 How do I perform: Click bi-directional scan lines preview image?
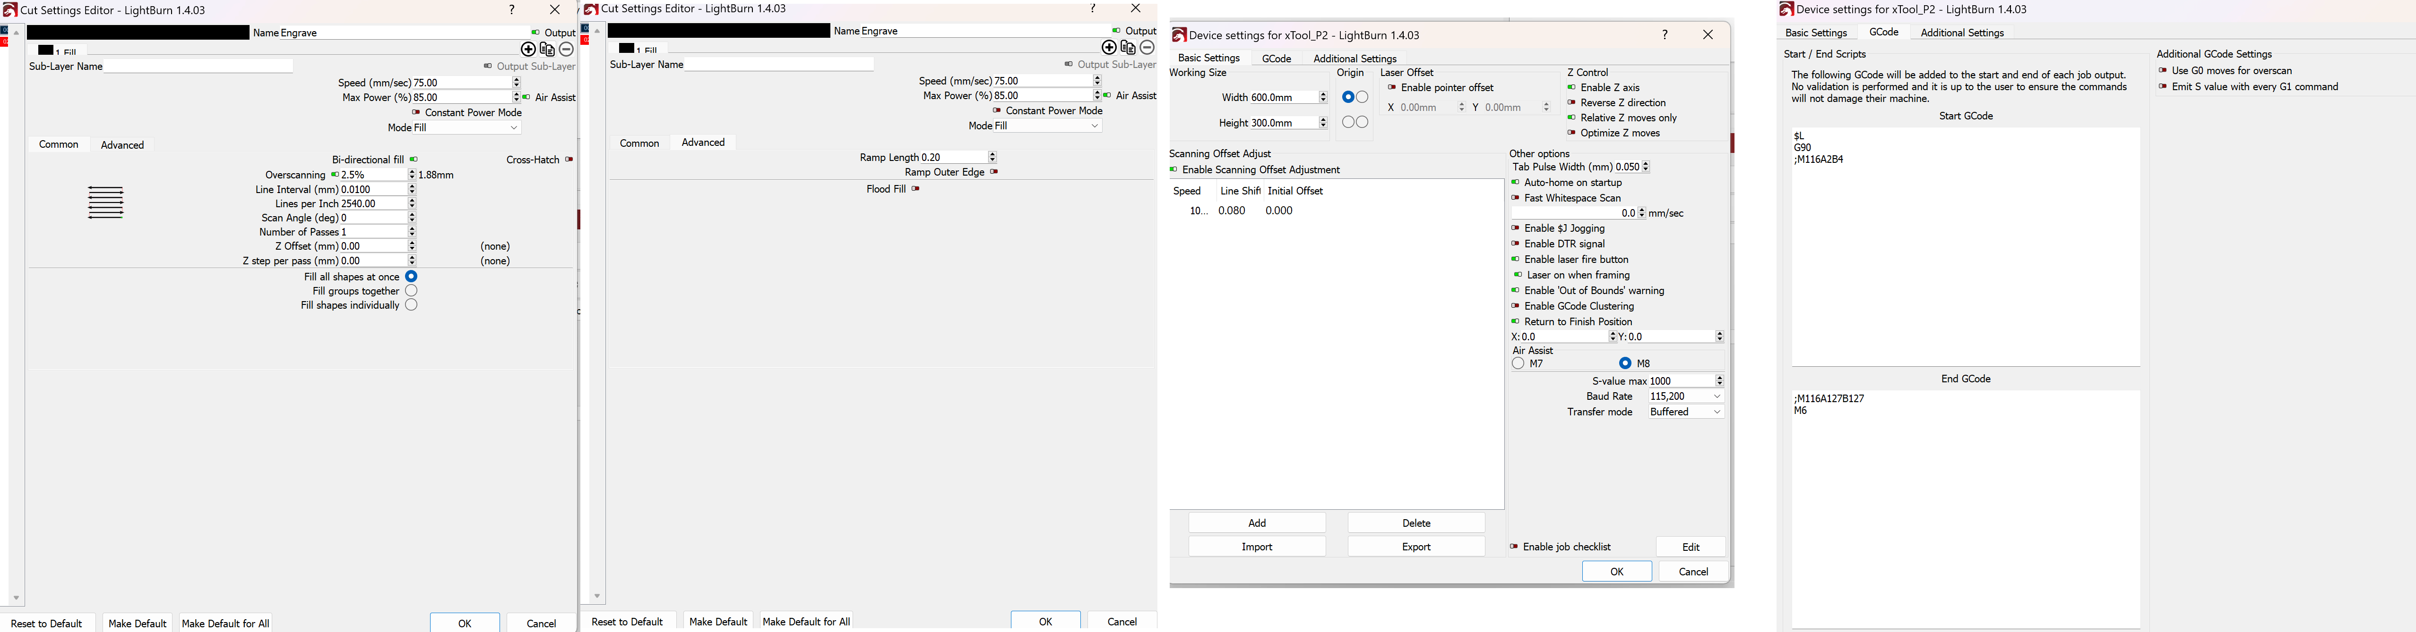106,203
